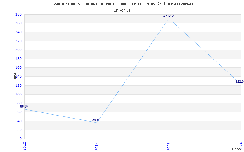
Task: Click x-axis year 2012
Action: [24, 146]
